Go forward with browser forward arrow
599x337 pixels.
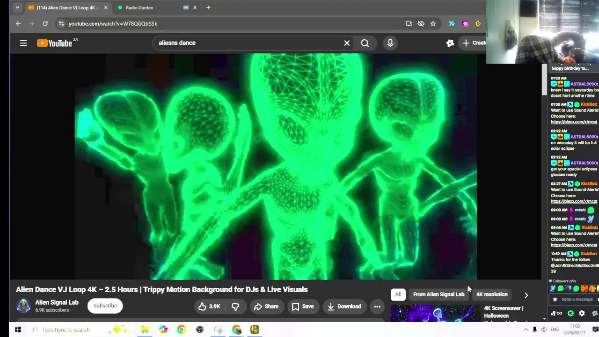tap(32, 23)
